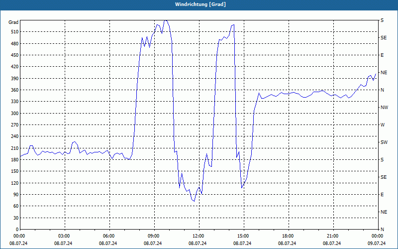The image size is (398, 249).
Task: Select the y-axis value 270
Action: click(x=15, y=125)
